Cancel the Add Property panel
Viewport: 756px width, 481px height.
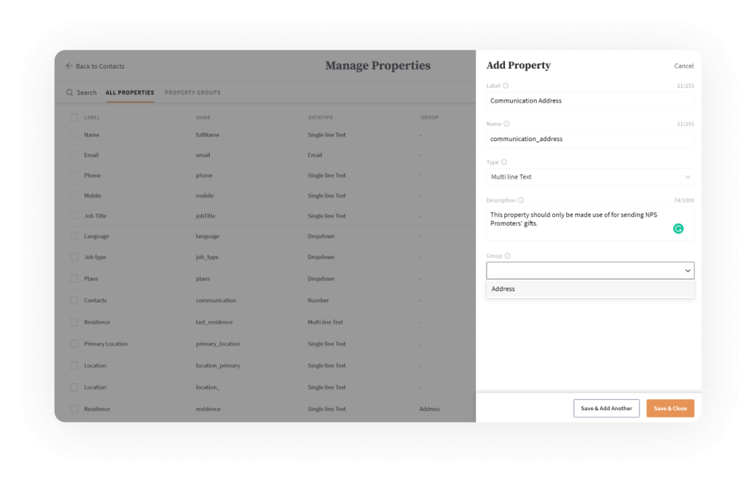(684, 66)
